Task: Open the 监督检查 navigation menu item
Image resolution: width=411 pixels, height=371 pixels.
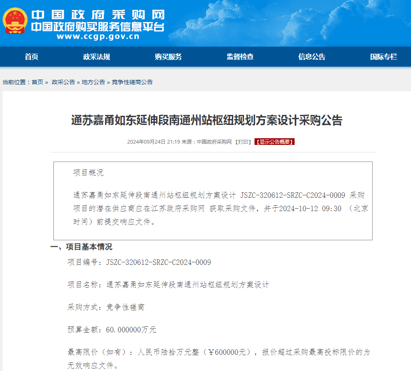Action: [x=240, y=57]
